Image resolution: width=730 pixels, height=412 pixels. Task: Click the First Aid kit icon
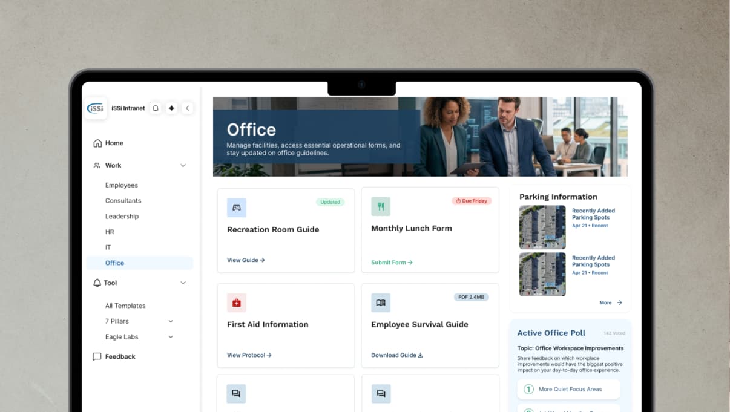[237, 302]
